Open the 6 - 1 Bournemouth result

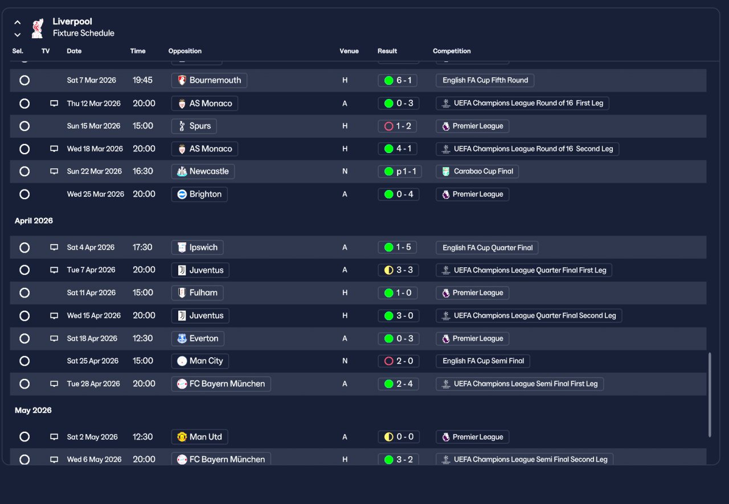(x=398, y=80)
